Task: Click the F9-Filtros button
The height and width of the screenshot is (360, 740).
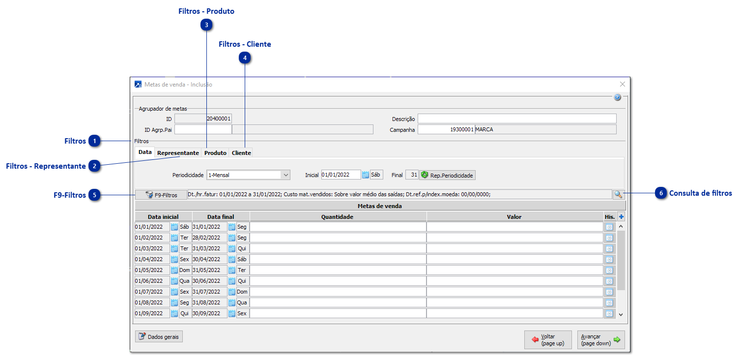Action: click(x=161, y=195)
